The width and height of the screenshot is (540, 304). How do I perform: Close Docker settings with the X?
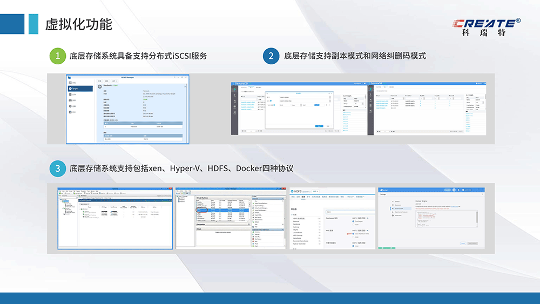coord(482,194)
